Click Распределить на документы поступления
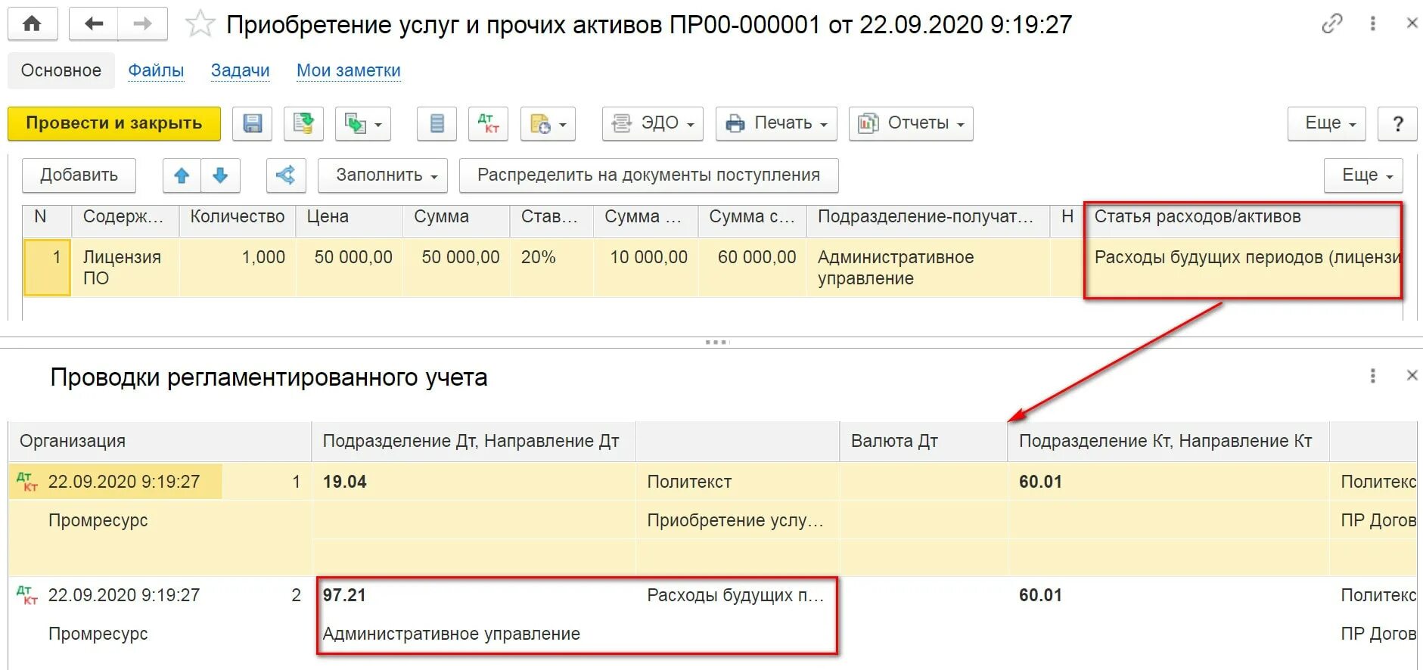1423x670 pixels. (648, 175)
